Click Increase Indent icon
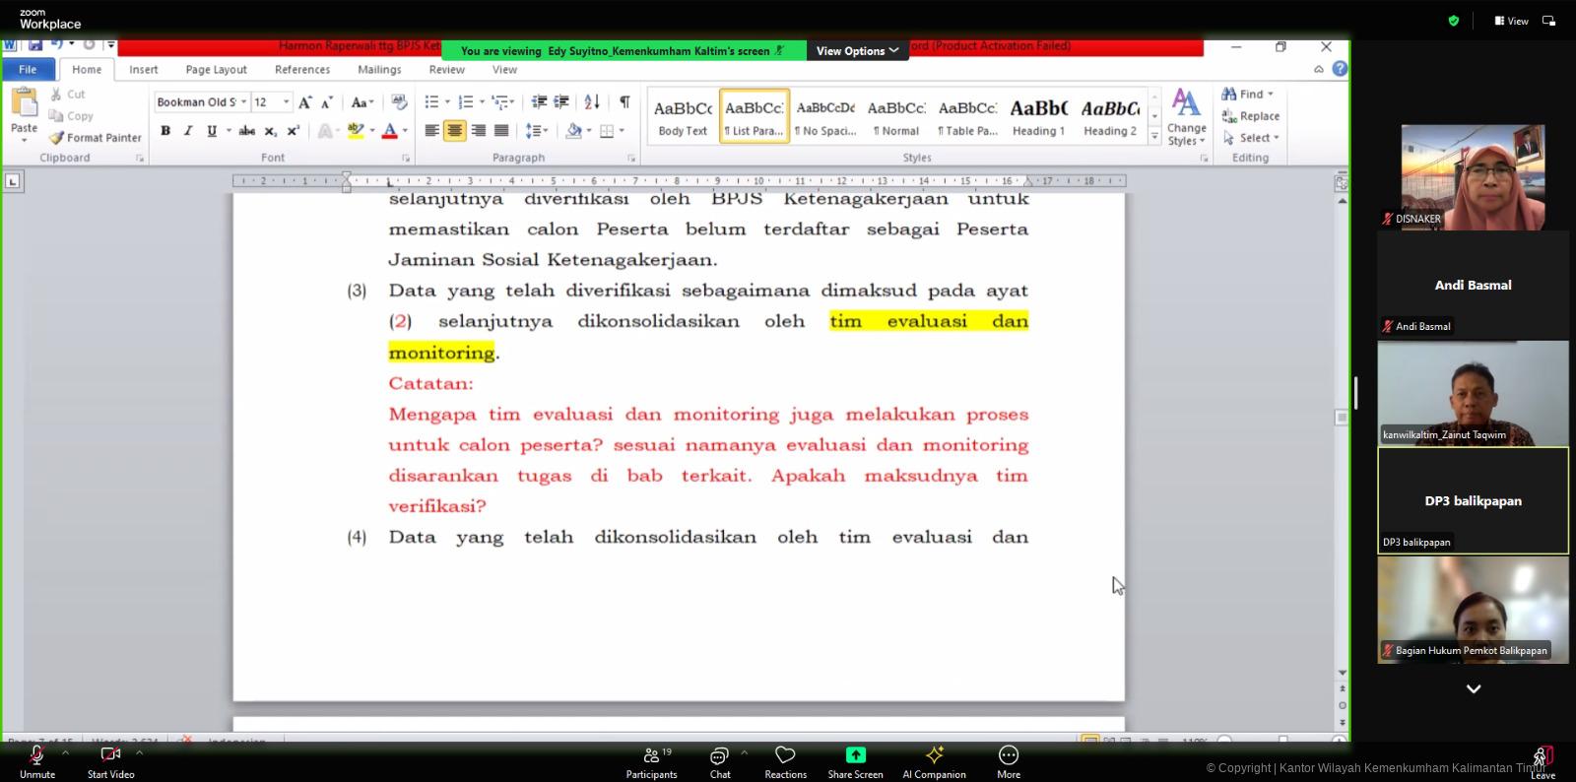 coord(561,102)
